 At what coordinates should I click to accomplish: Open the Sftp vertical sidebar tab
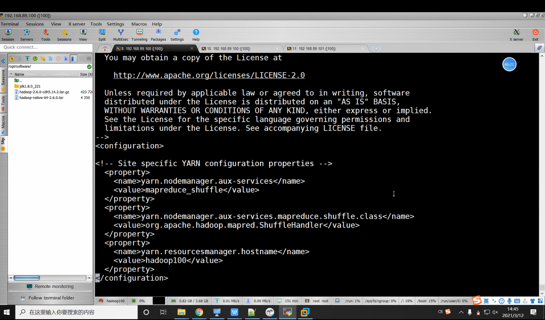click(3, 144)
